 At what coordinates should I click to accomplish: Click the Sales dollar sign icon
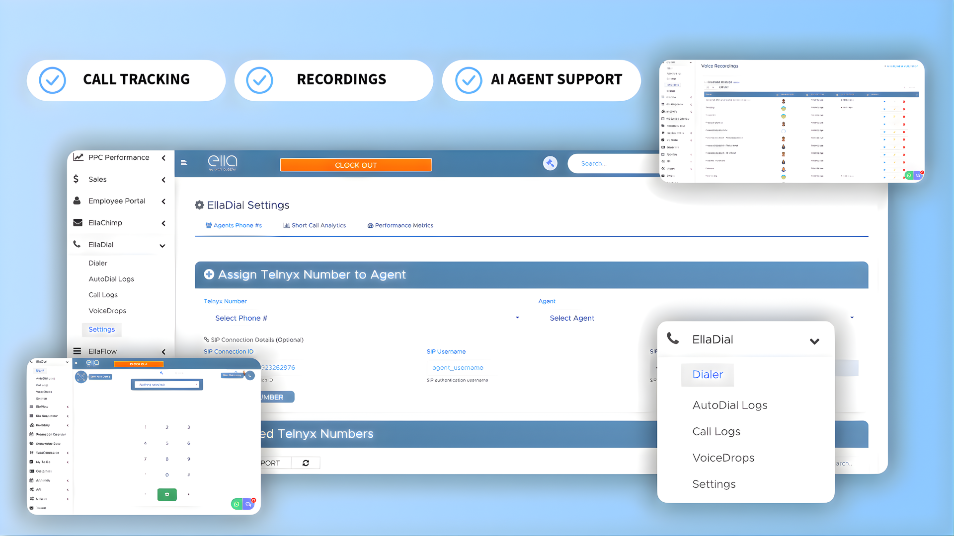coord(76,179)
